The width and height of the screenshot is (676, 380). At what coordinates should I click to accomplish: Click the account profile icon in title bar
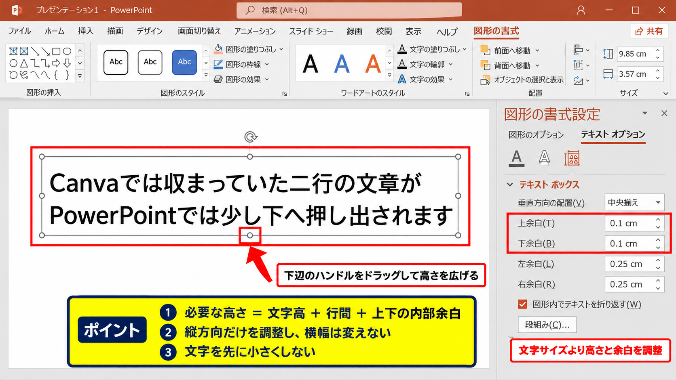581,10
